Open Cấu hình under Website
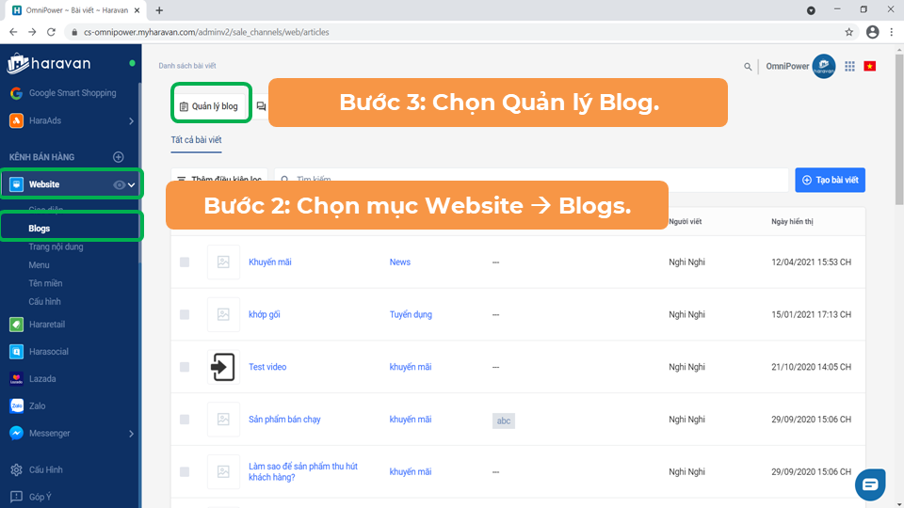This screenshot has width=904, height=508. (44, 301)
